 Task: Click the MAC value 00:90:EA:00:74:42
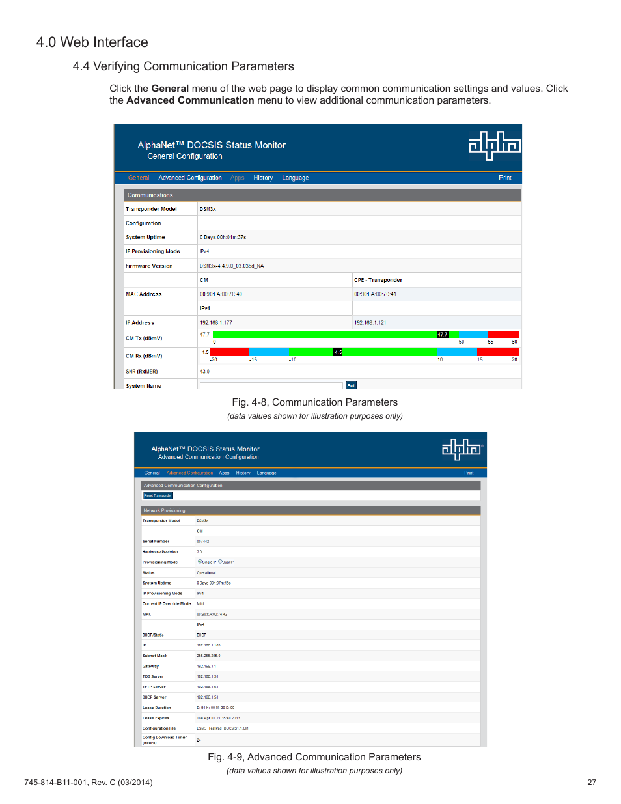point(212,615)
